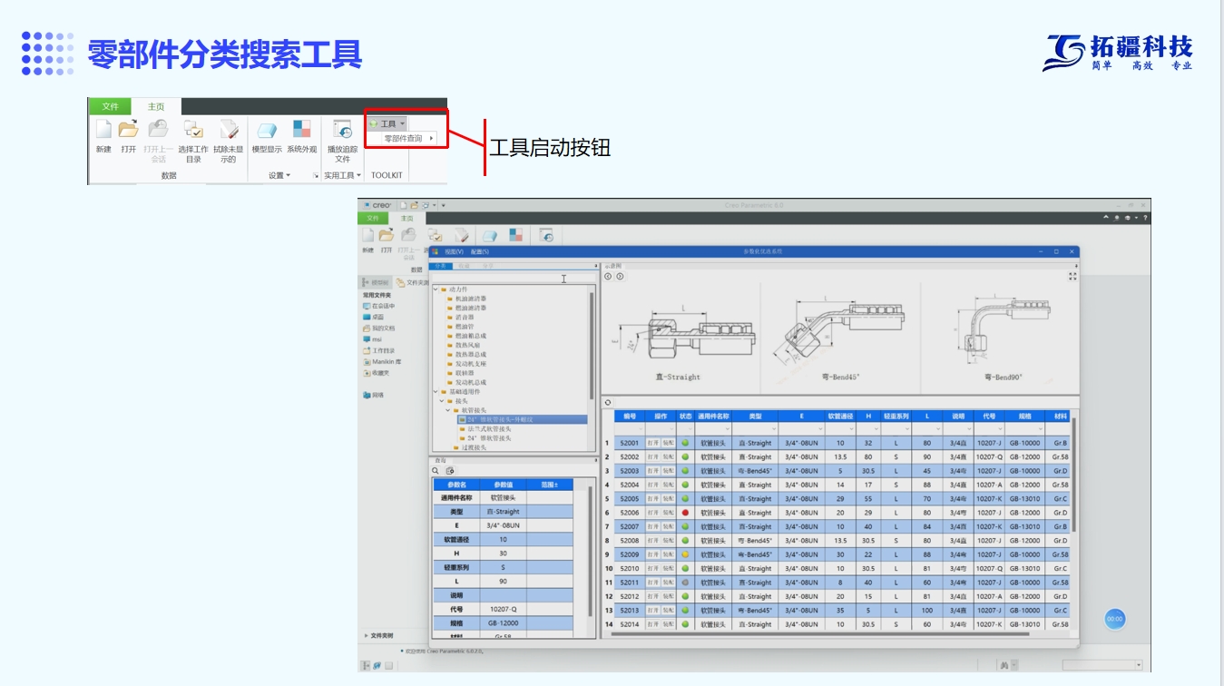Select the 分类 tab in the dialog
Screen dimensions: 1224x686
point(440,266)
